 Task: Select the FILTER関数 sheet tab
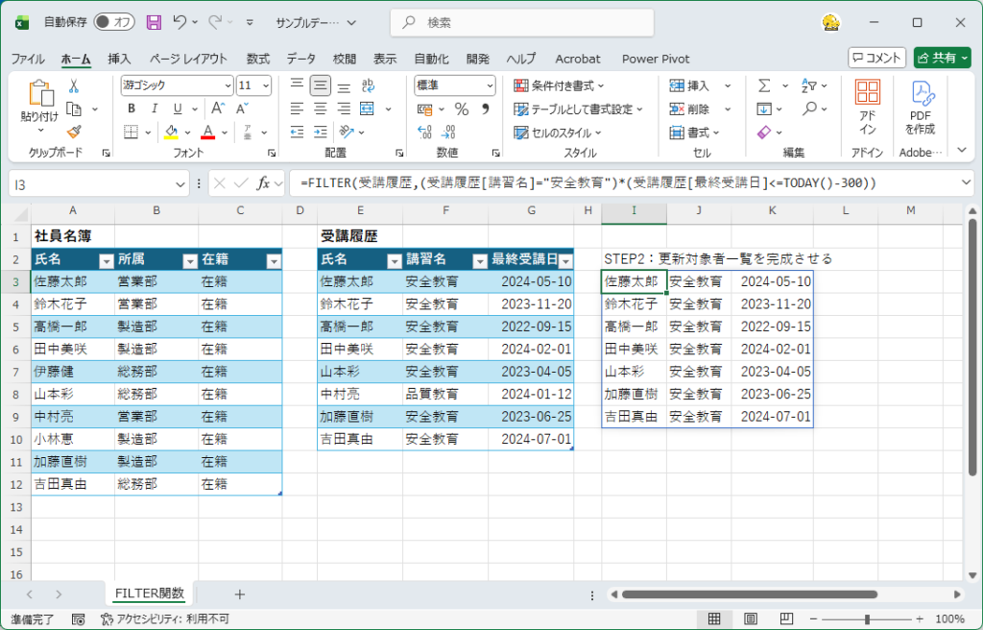[149, 594]
